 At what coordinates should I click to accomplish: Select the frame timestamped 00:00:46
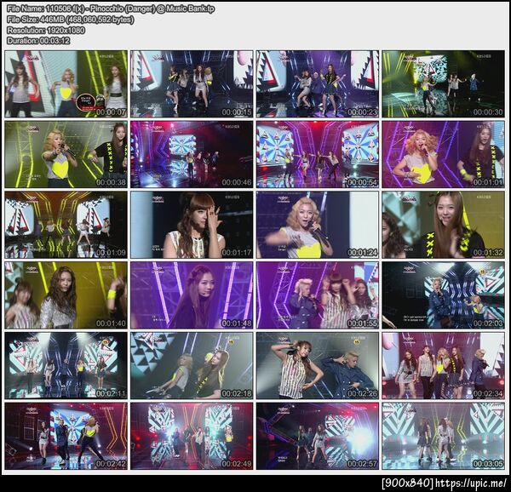(192, 155)
